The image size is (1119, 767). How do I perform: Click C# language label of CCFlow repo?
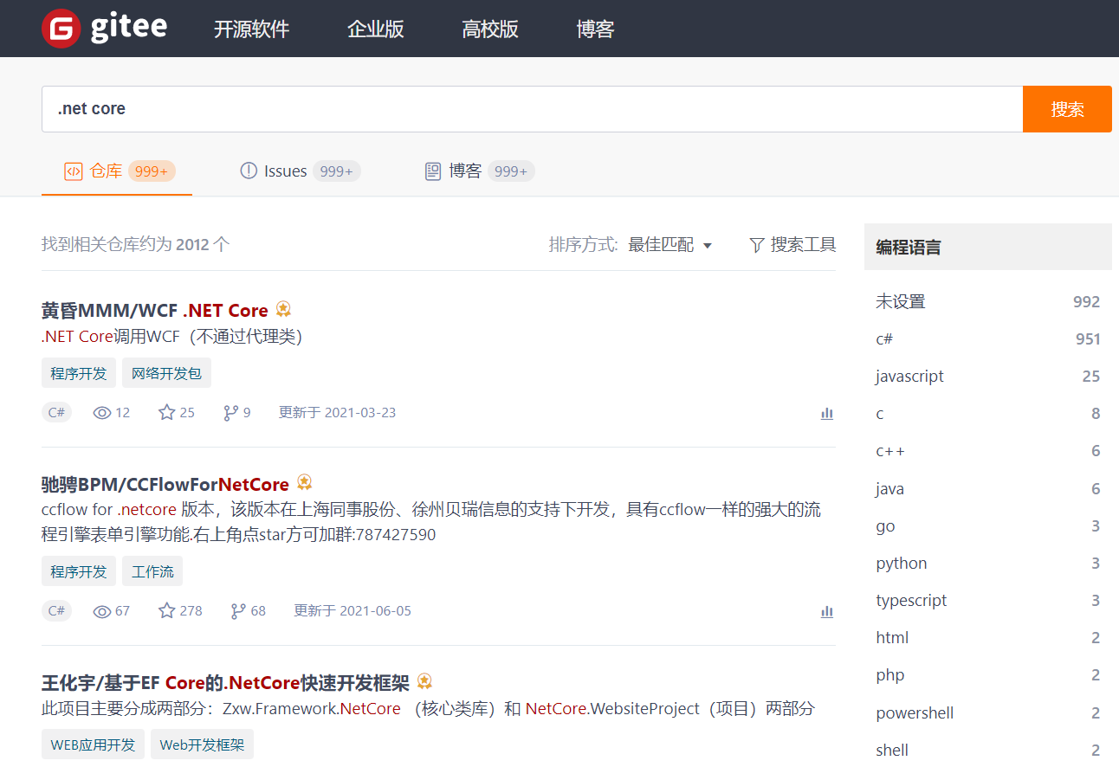[x=56, y=610]
